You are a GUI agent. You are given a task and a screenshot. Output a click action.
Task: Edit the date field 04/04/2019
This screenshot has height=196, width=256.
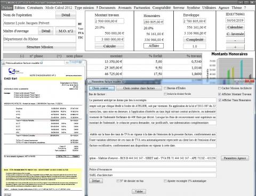tap(235, 20)
